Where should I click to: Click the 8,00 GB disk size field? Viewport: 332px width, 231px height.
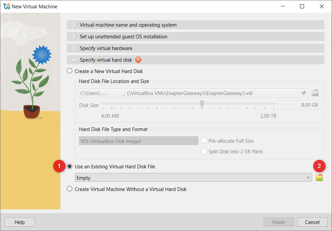point(299,104)
